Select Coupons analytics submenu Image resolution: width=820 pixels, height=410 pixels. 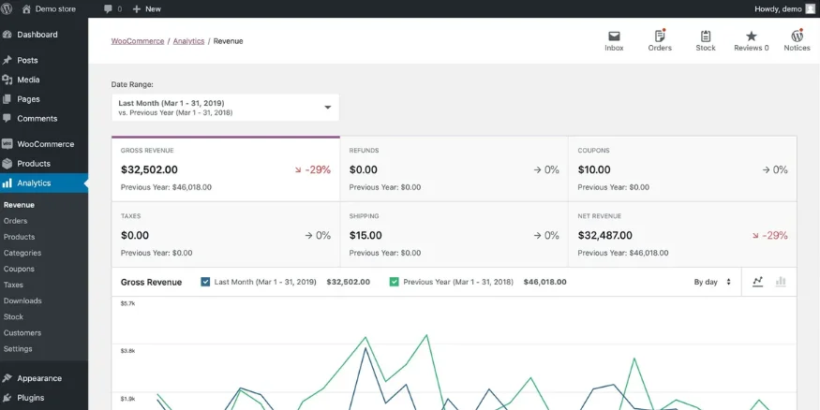19,269
